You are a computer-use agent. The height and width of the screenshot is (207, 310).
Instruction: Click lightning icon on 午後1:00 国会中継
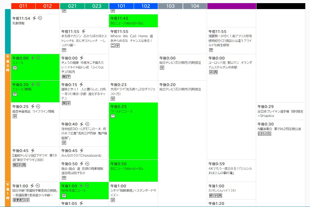pyautogui.click(x=32, y=186)
